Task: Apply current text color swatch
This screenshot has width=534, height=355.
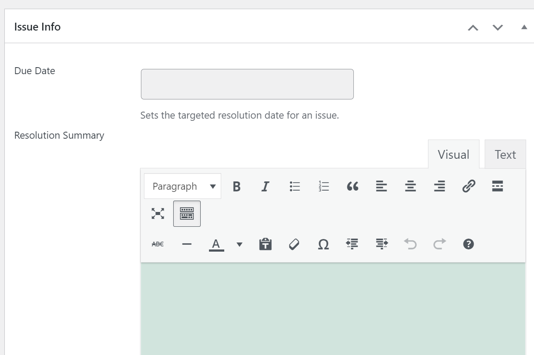Action: click(216, 244)
